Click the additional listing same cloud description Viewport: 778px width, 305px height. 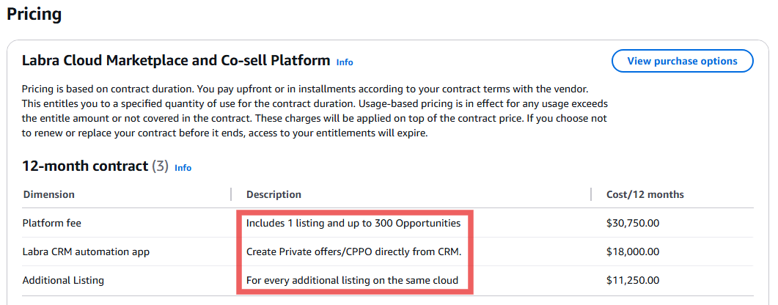coord(352,280)
